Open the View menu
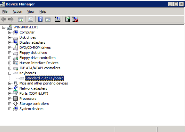Viewport: 185px width, 132px height. pyautogui.click(x=31, y=11)
